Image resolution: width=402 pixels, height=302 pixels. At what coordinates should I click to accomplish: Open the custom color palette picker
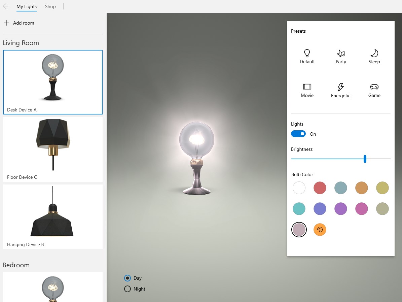point(320,230)
